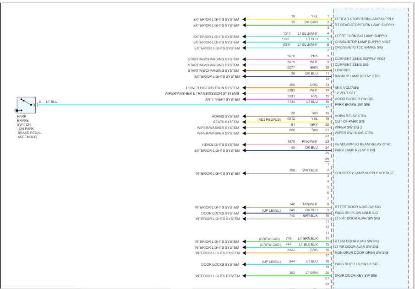Click the LT REAR STOP/TURN LAMP SUPPLY label
Image resolution: width=415 pixels, height=289 pixels.
[364, 19]
